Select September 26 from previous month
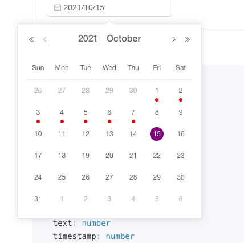Viewport: 244px width, 243px height. [38, 91]
